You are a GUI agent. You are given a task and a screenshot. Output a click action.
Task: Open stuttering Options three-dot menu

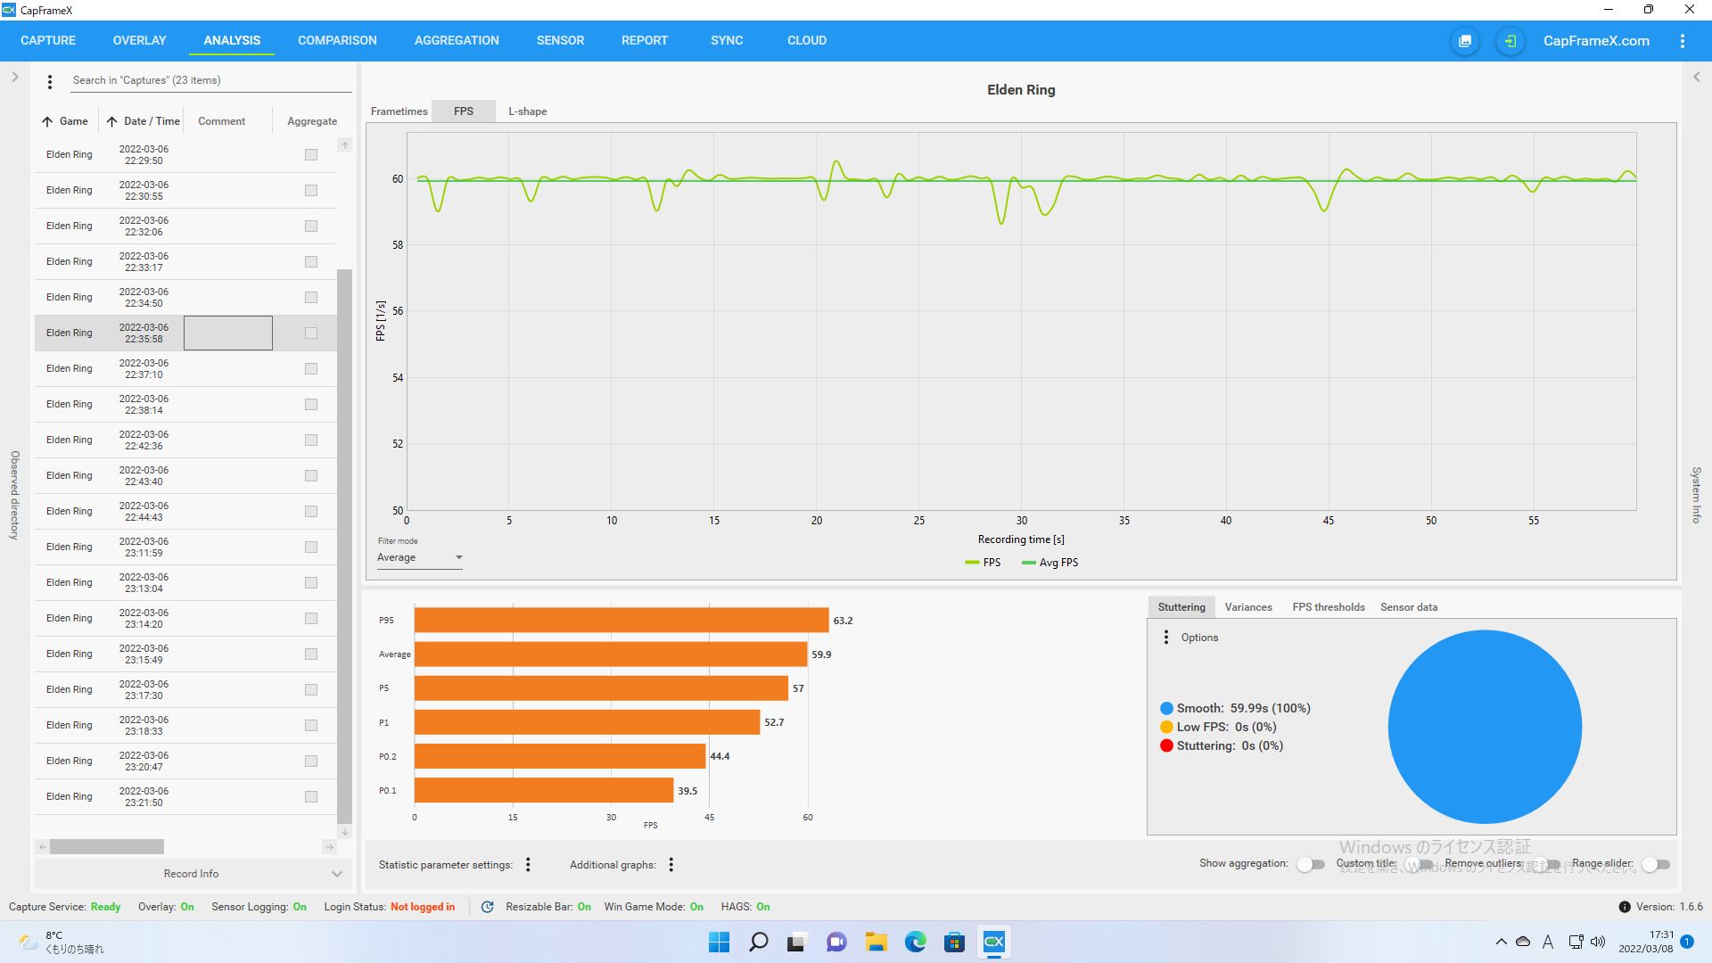tap(1166, 637)
